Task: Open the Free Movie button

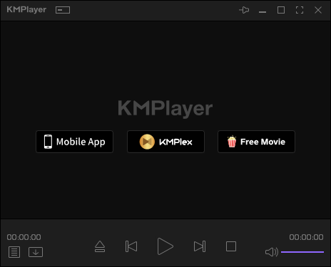Action: coord(256,142)
